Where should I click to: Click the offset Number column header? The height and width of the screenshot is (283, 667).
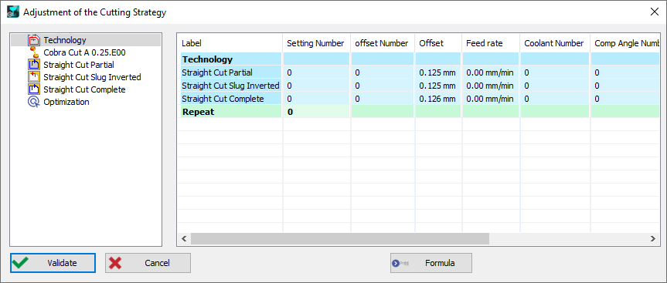(383, 43)
